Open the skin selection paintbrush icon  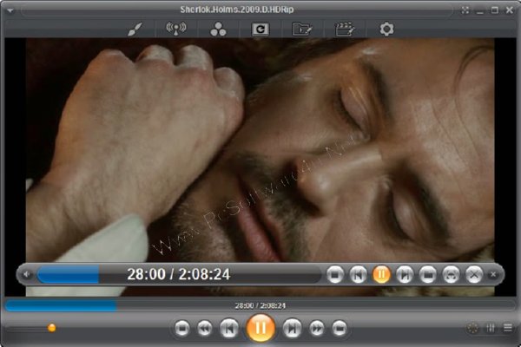[135, 29]
